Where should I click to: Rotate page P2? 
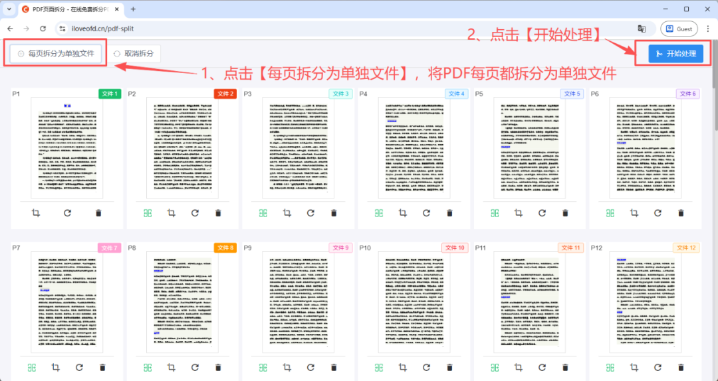point(195,212)
